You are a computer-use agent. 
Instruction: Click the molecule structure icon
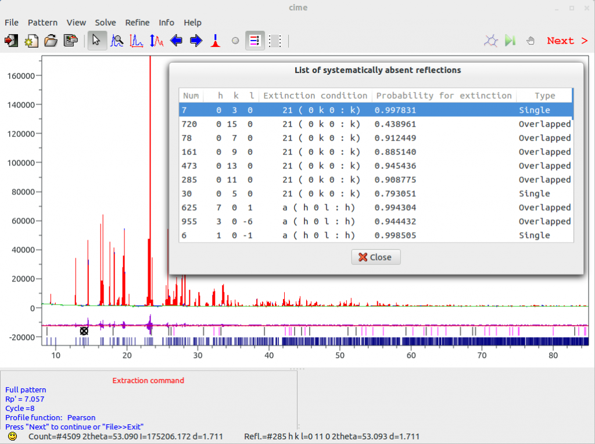coord(490,41)
